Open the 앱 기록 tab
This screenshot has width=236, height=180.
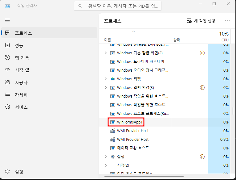pyautogui.click(x=49, y=57)
